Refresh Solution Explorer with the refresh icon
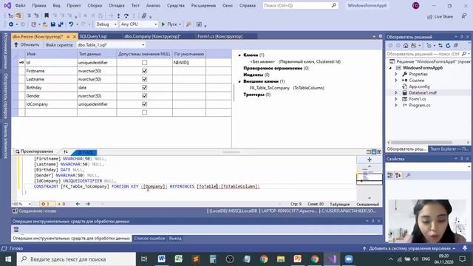Viewport: 473px width, 266px height. [448, 46]
